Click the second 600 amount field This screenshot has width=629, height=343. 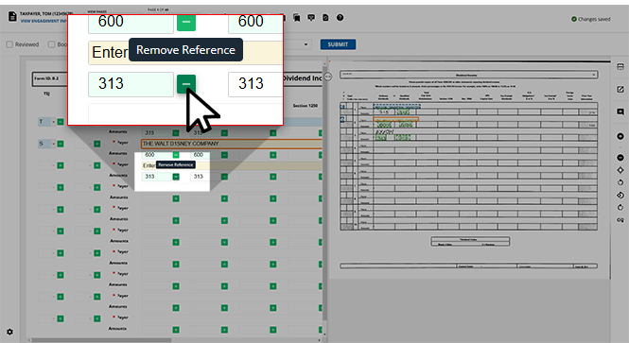[x=205, y=155]
